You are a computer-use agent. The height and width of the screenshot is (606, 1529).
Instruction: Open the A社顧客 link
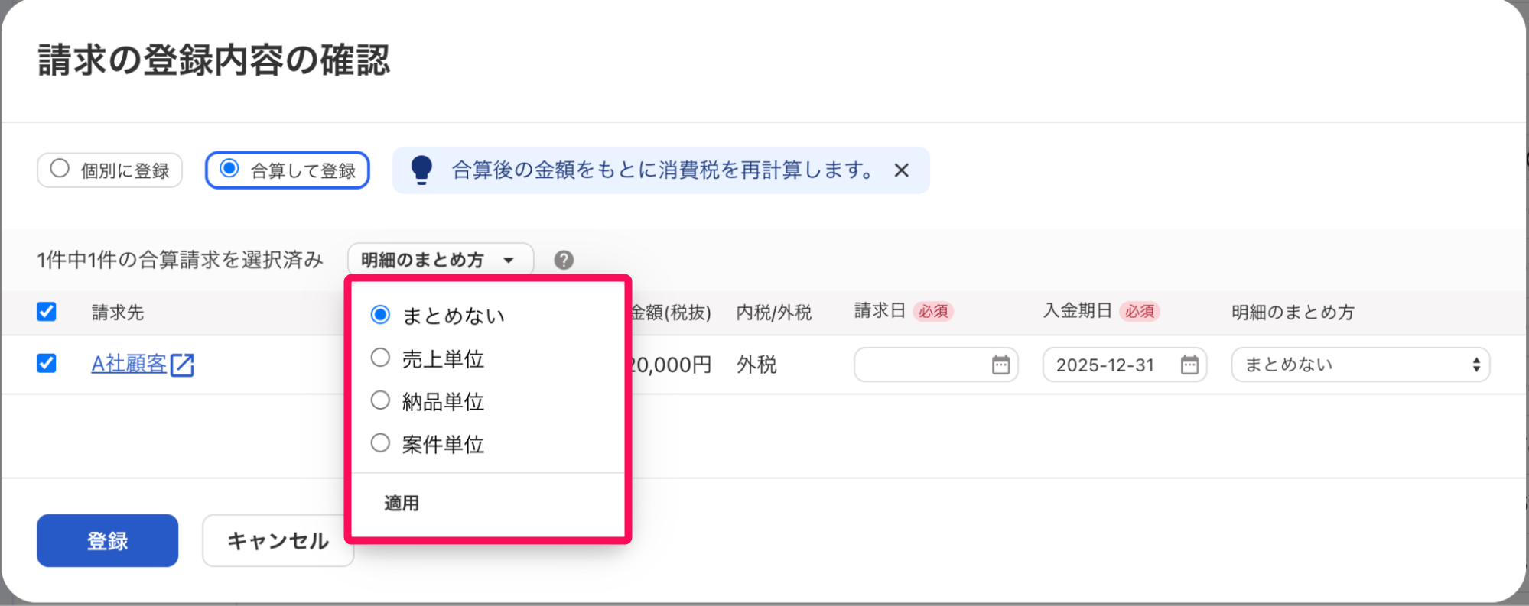tap(129, 364)
